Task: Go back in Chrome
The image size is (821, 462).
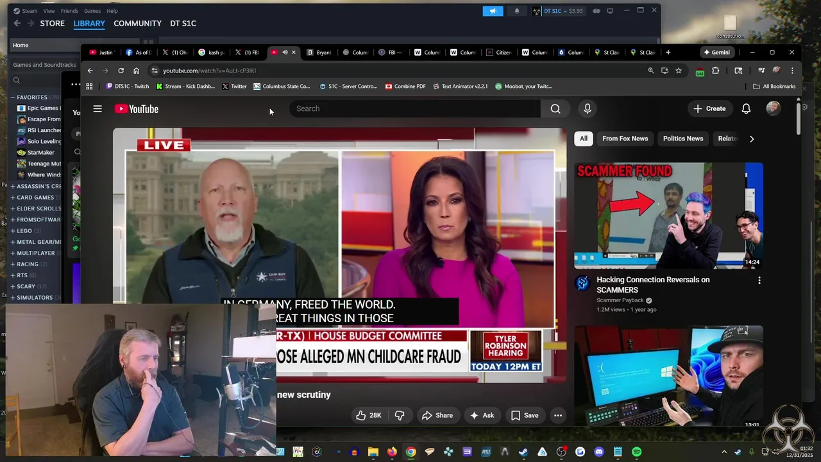Action: point(90,71)
